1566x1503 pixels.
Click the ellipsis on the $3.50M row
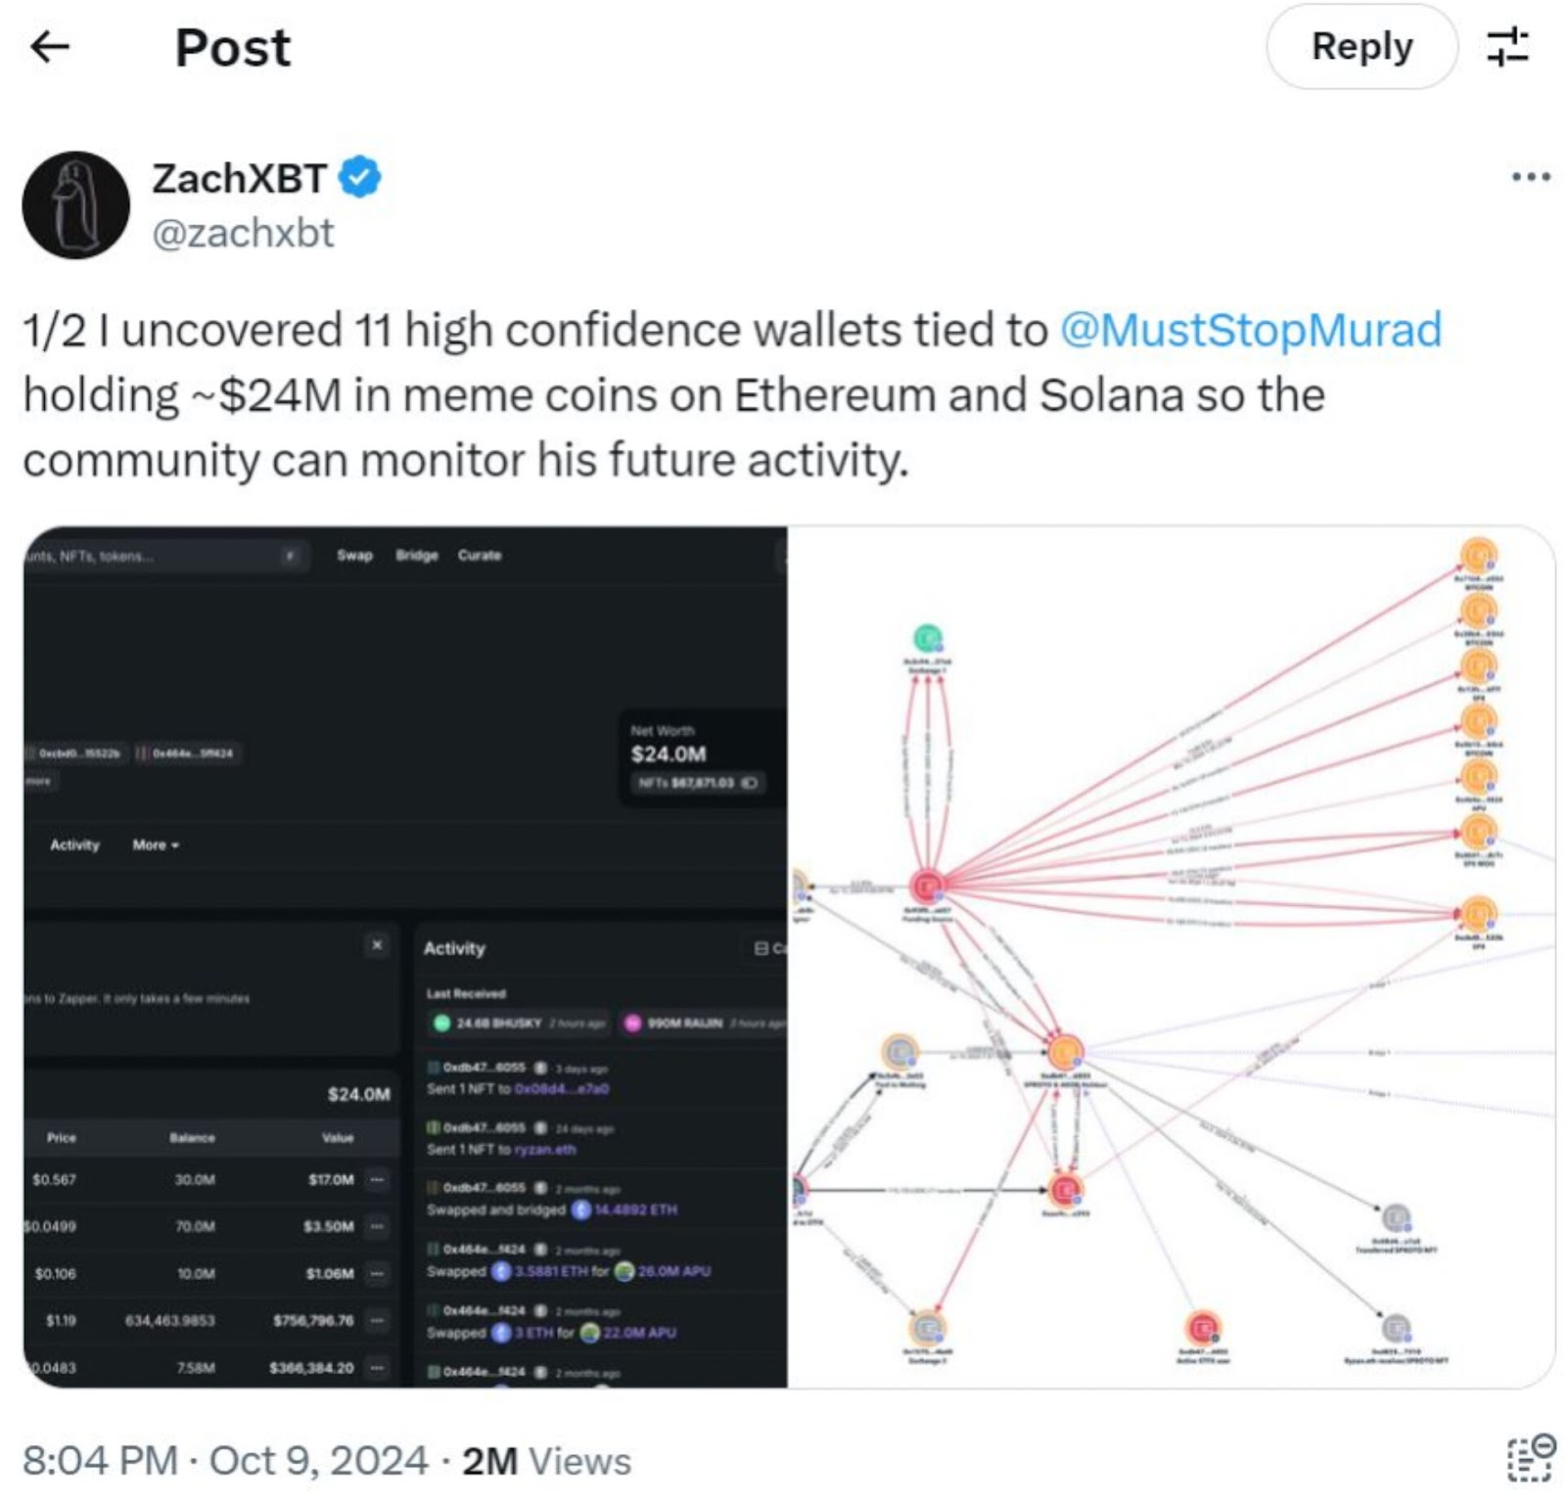(376, 1226)
